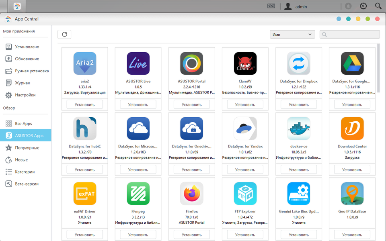Open the Firefox app icon

tap(192, 194)
